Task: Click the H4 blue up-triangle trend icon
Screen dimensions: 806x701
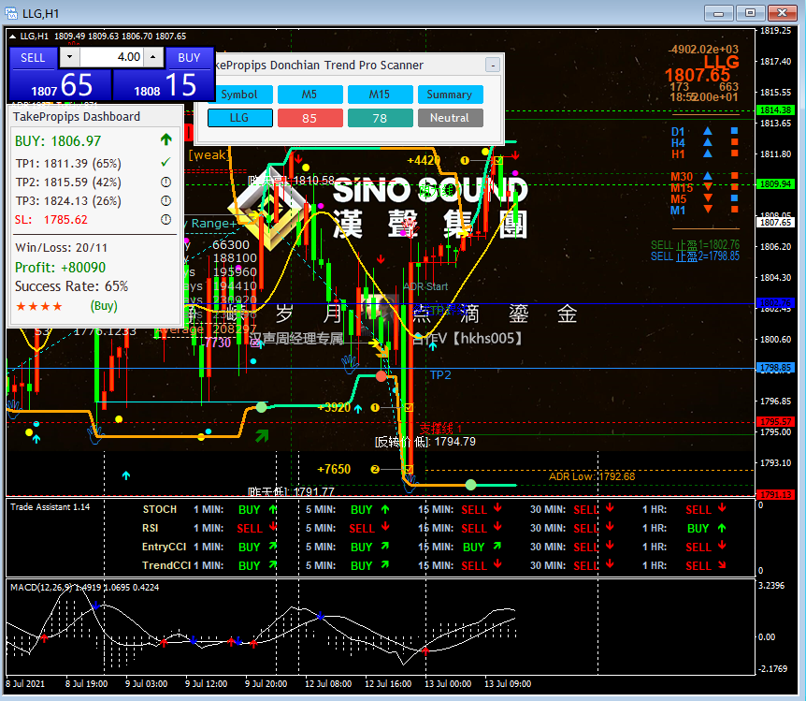Action: (708, 142)
